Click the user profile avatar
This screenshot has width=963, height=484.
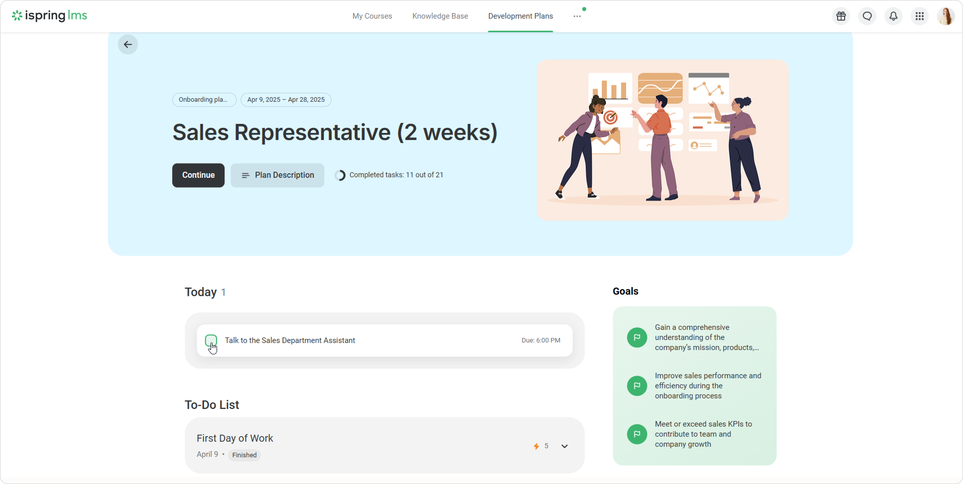[945, 16]
